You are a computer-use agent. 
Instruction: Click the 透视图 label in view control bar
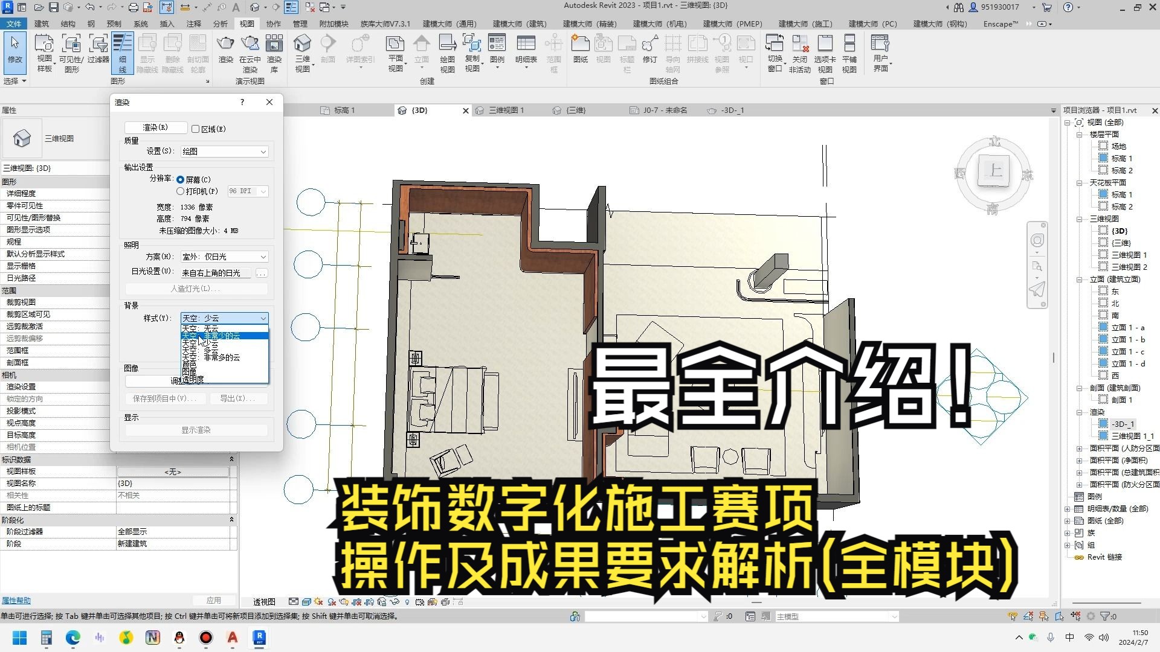(264, 602)
